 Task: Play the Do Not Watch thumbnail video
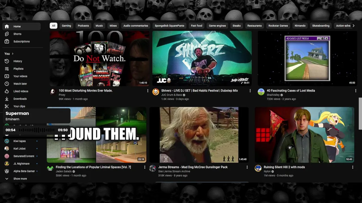(100, 58)
